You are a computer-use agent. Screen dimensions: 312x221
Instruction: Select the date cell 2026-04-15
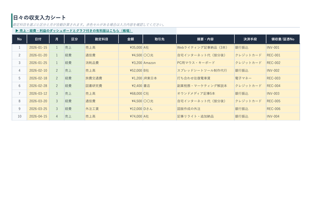click(x=38, y=116)
